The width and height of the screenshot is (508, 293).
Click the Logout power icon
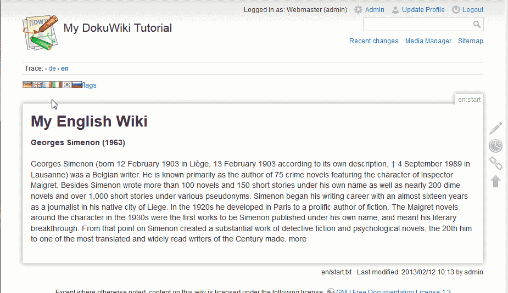point(456,10)
